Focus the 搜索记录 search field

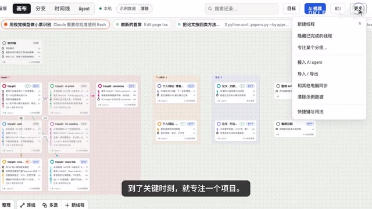(x=242, y=9)
